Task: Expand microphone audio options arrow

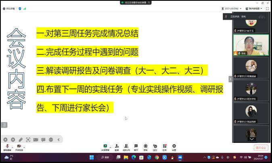Action: tap(12, 148)
